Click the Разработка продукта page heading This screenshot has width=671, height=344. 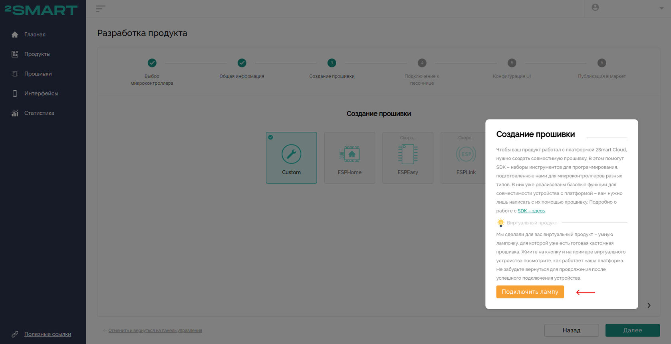coord(142,33)
